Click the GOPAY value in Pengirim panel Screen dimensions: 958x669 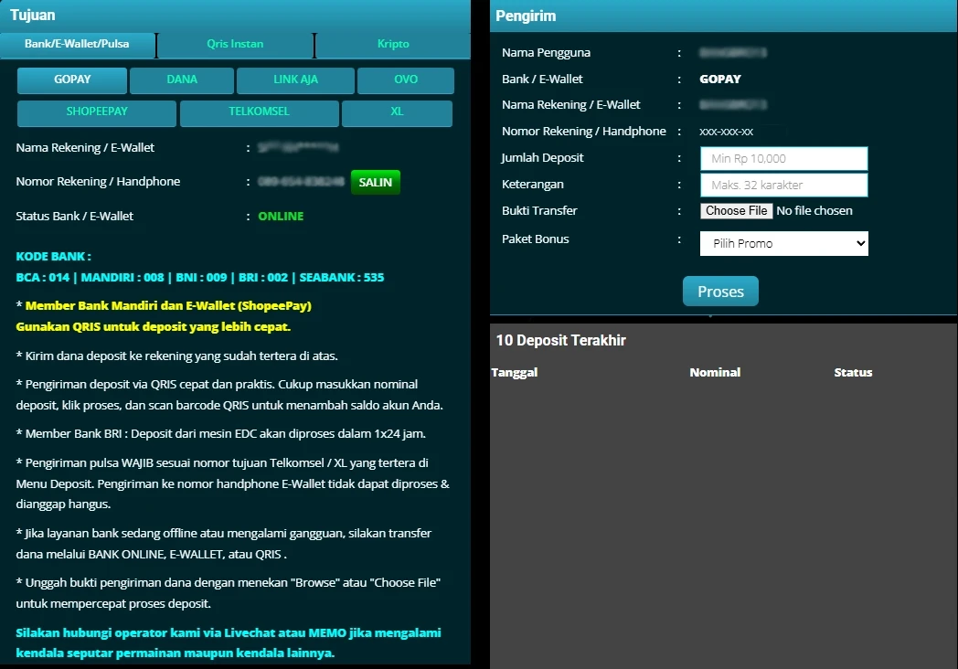click(x=720, y=79)
